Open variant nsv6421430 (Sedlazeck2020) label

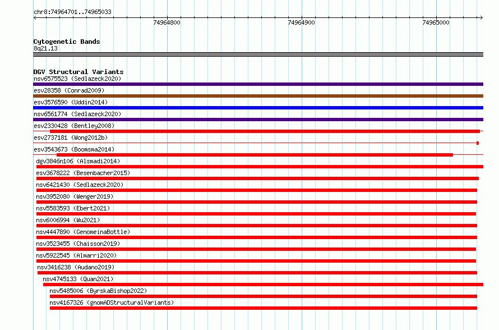click(x=80, y=185)
